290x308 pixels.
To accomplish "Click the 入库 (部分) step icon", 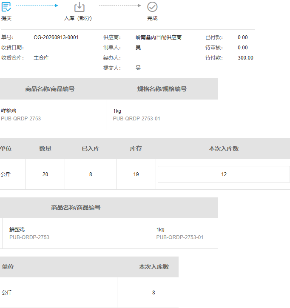I will (x=80, y=7).
